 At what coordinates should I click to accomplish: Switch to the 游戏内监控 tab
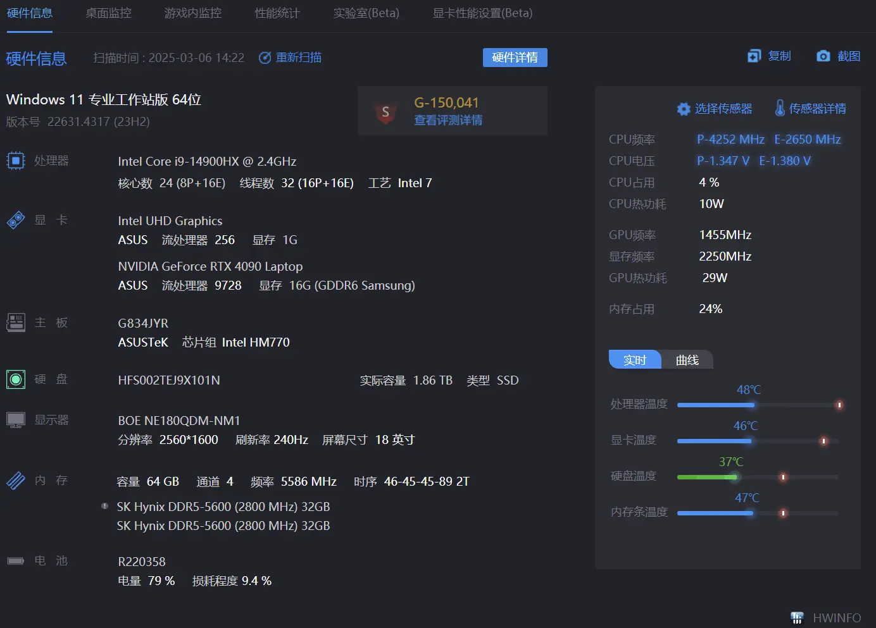[x=193, y=13]
